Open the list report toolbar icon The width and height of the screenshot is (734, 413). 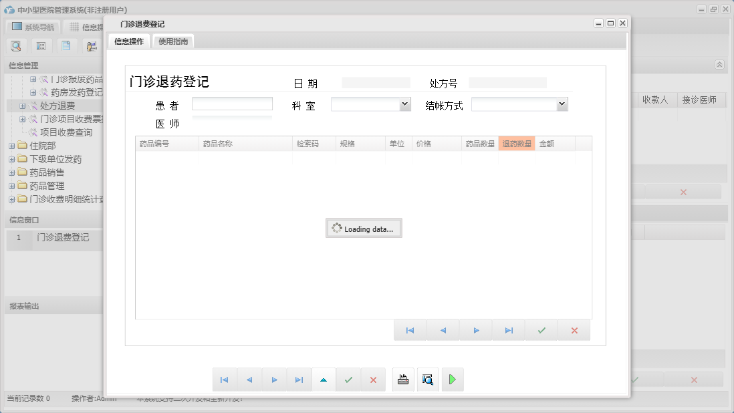40,45
